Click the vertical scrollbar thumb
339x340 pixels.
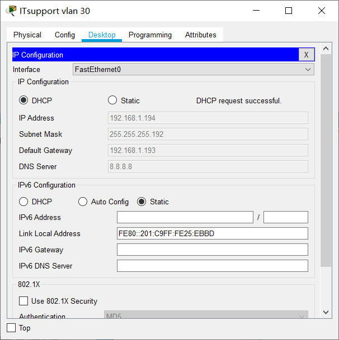(326, 160)
